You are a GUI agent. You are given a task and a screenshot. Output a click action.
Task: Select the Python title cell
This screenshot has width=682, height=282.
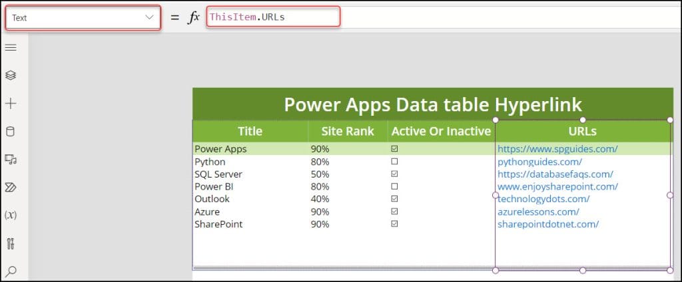tap(210, 162)
